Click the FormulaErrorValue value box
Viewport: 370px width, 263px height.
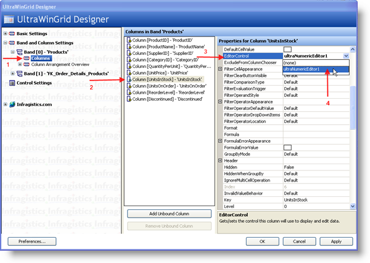tap(287, 148)
